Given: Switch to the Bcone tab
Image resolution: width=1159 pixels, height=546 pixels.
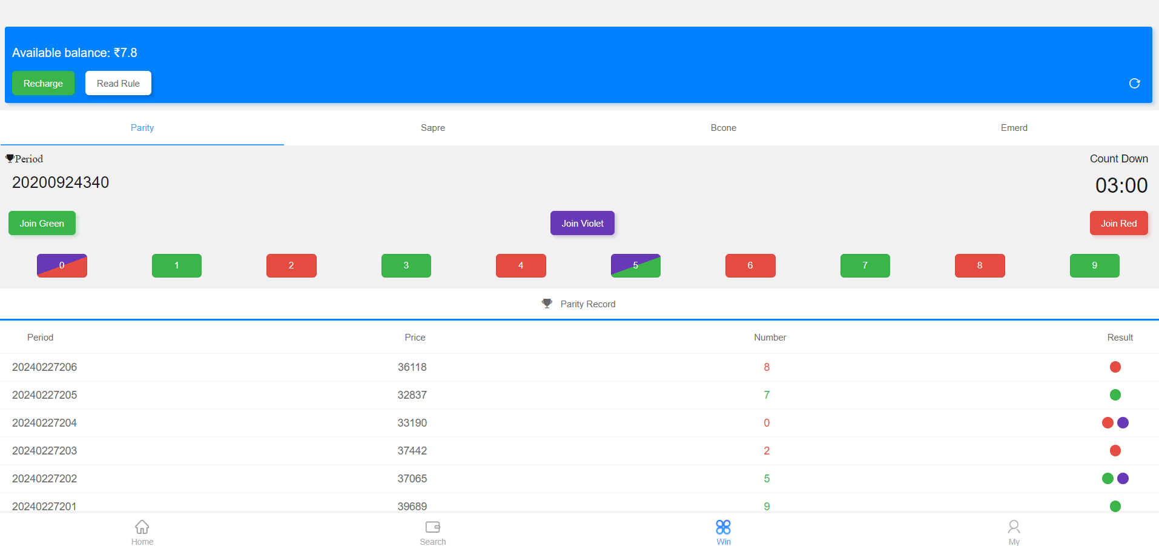Looking at the screenshot, I should click(x=723, y=128).
